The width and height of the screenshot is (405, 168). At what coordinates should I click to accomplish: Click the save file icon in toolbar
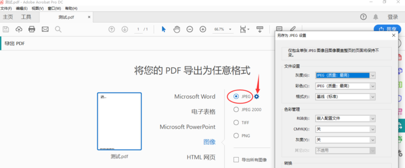point(6,29)
